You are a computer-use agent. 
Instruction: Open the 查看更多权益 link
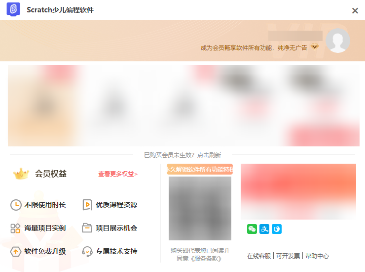coord(117,174)
